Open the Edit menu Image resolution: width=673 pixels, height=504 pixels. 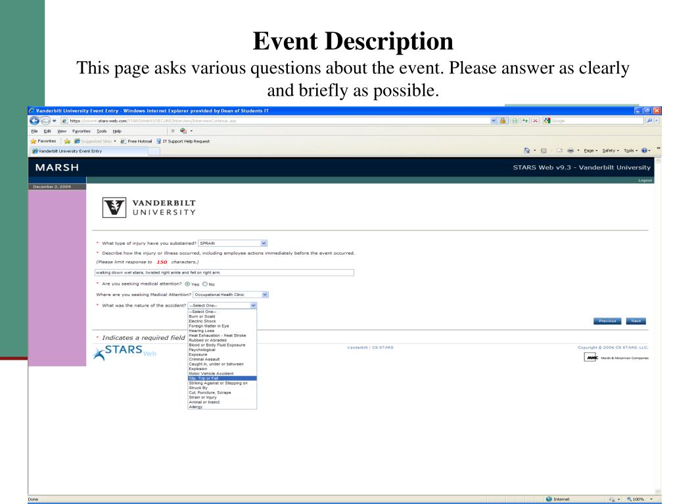[x=47, y=131]
